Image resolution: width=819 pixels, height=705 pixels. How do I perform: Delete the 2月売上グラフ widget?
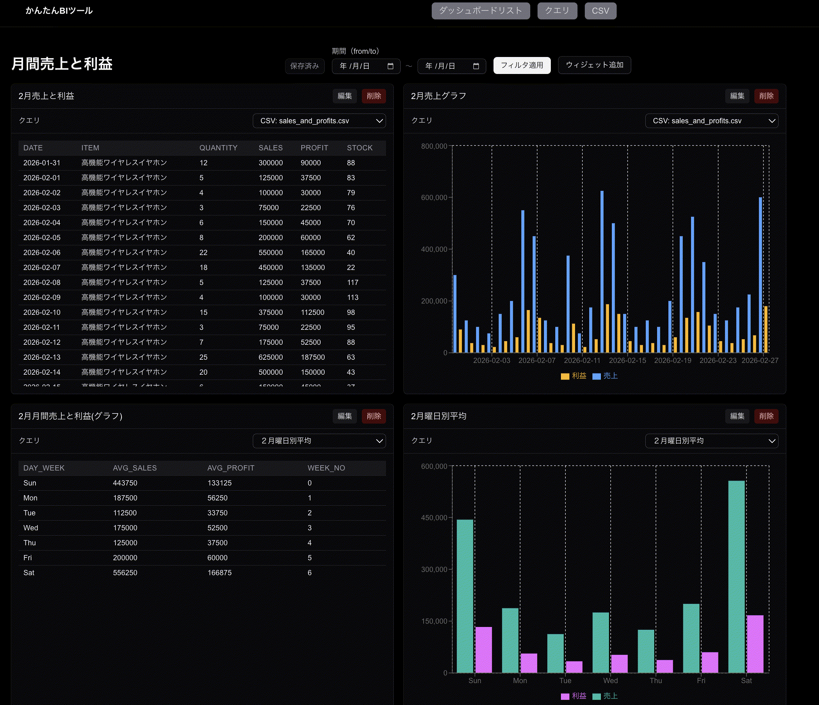766,96
